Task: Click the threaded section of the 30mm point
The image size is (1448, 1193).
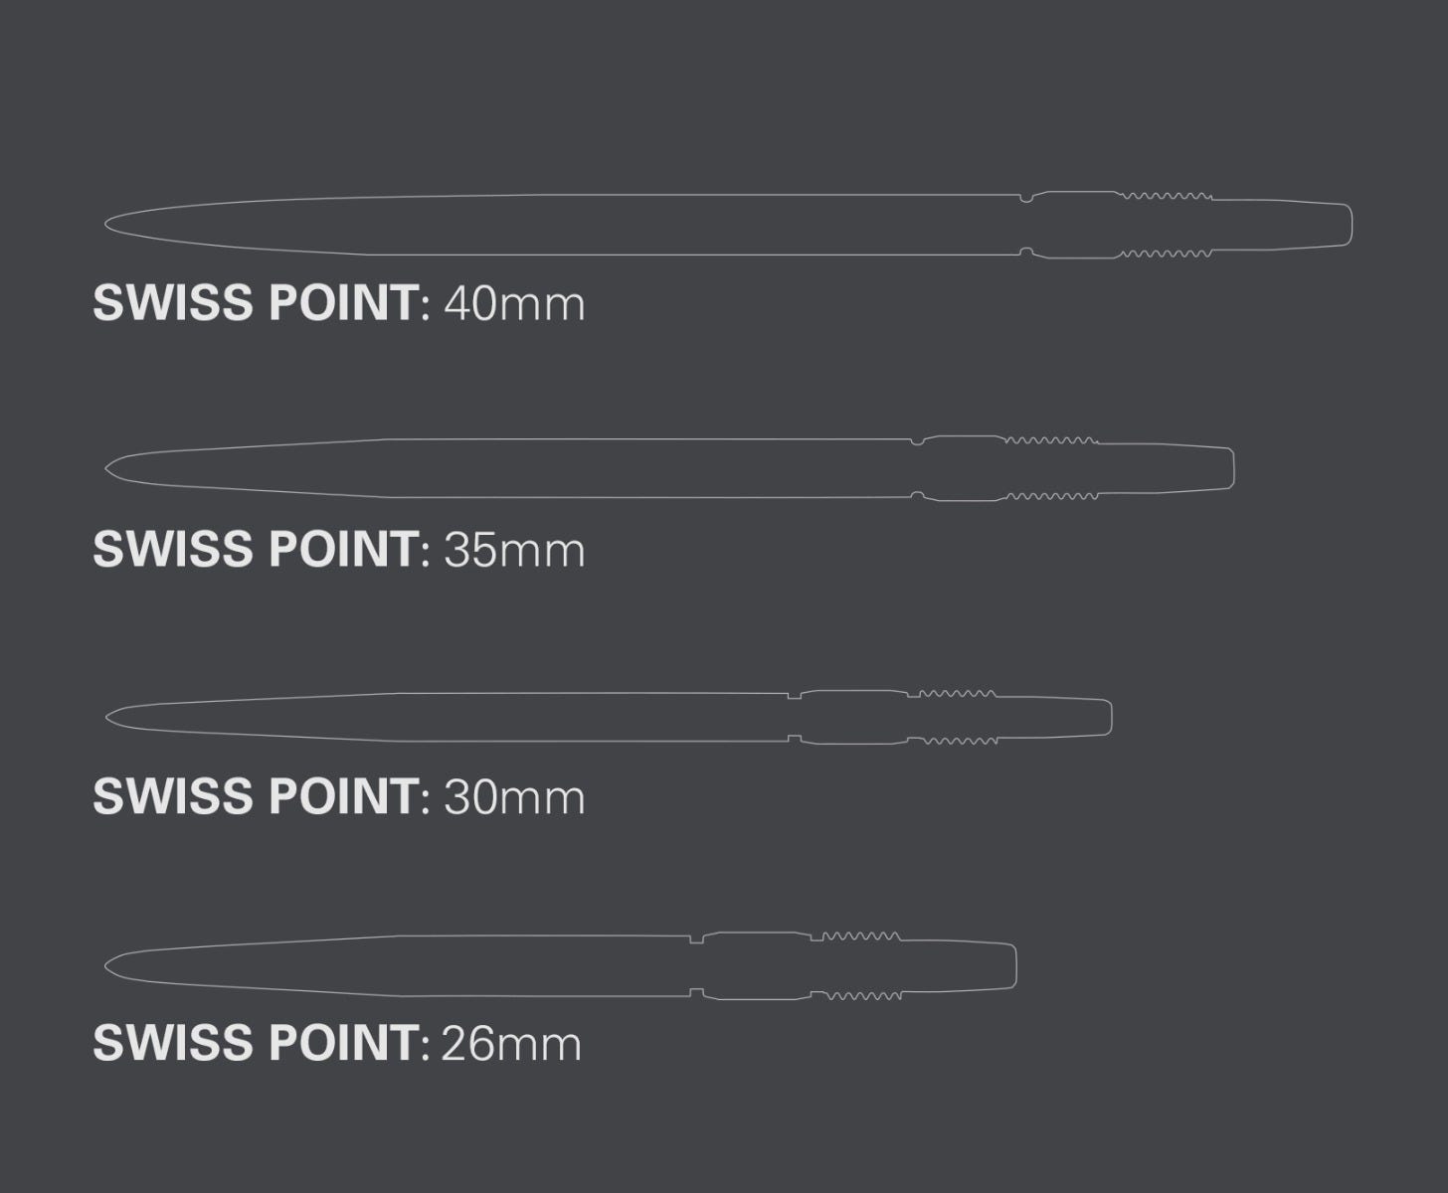Action: (957, 717)
